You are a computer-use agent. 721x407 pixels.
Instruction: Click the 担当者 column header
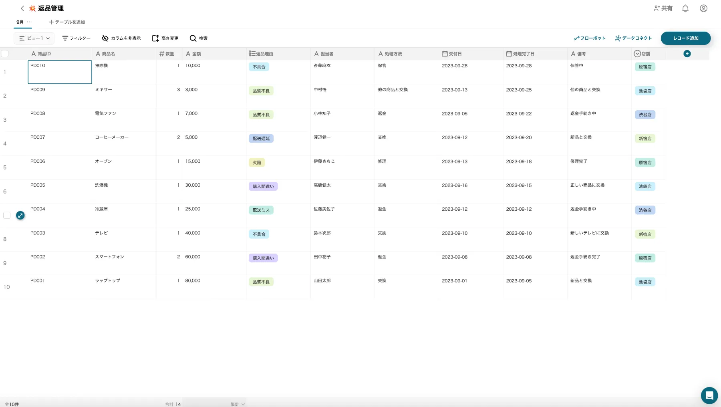(342, 54)
